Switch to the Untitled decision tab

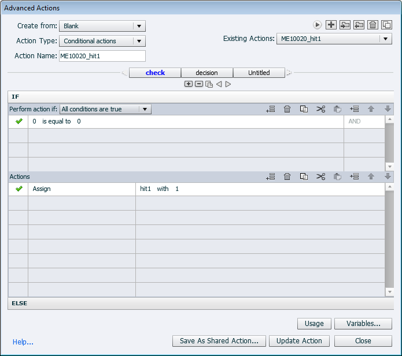(x=259, y=73)
